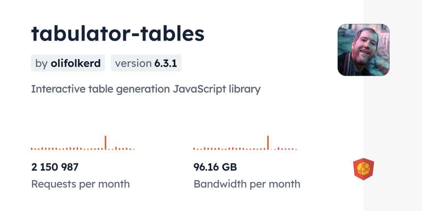
Task: Click olifolkerd's avatar photo
Action: tap(363, 50)
